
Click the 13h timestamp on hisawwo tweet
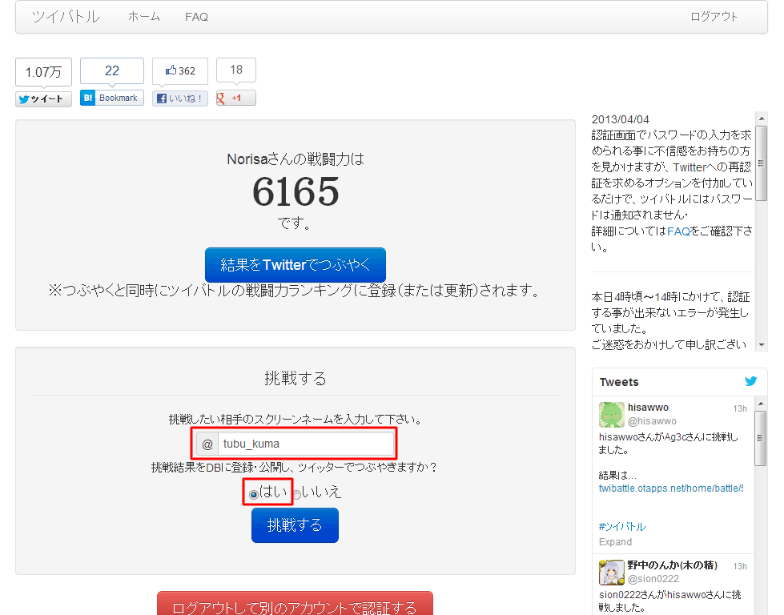740,408
